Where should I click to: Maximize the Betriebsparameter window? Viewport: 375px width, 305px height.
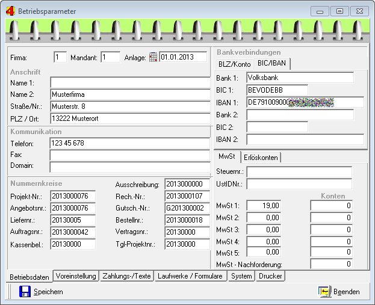[340, 11]
